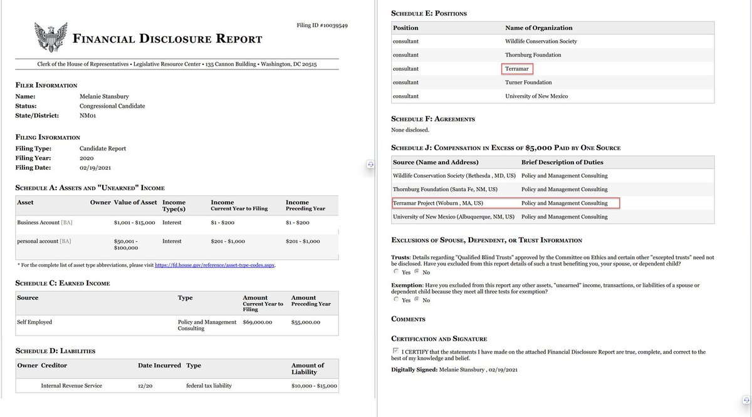Click the filing year 2020 value

(86, 158)
